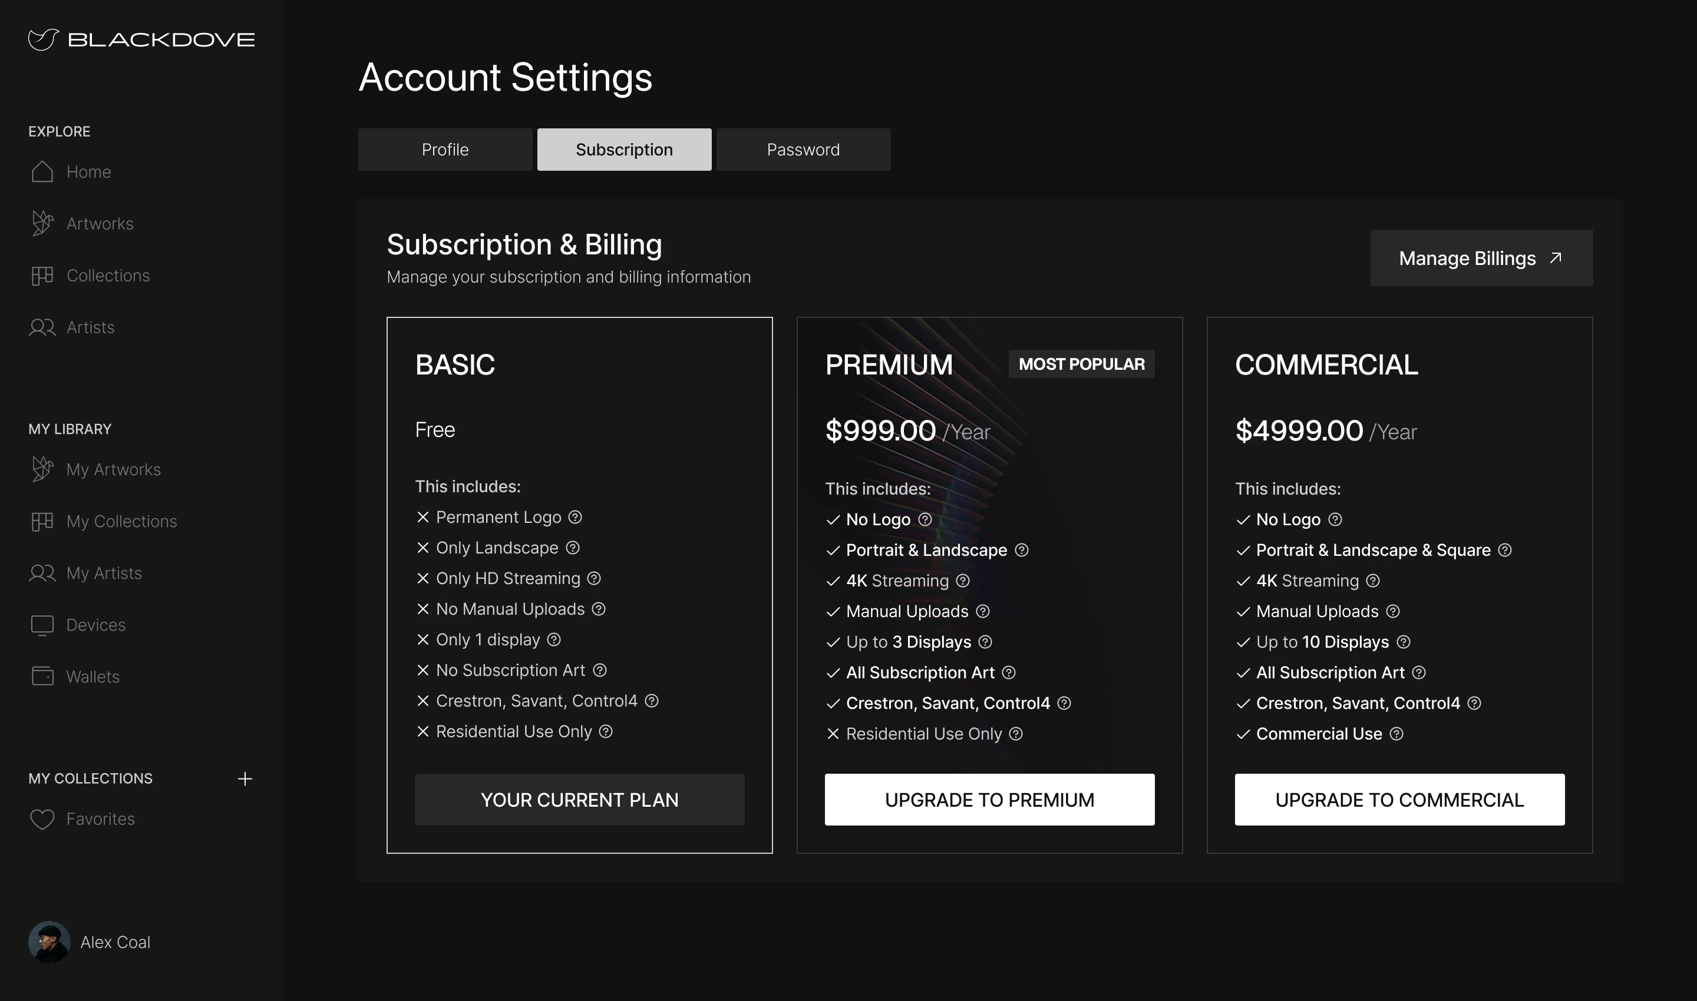The width and height of the screenshot is (1697, 1001).
Task: Show info for Premium Residential Use Only
Action: [x=1016, y=734]
